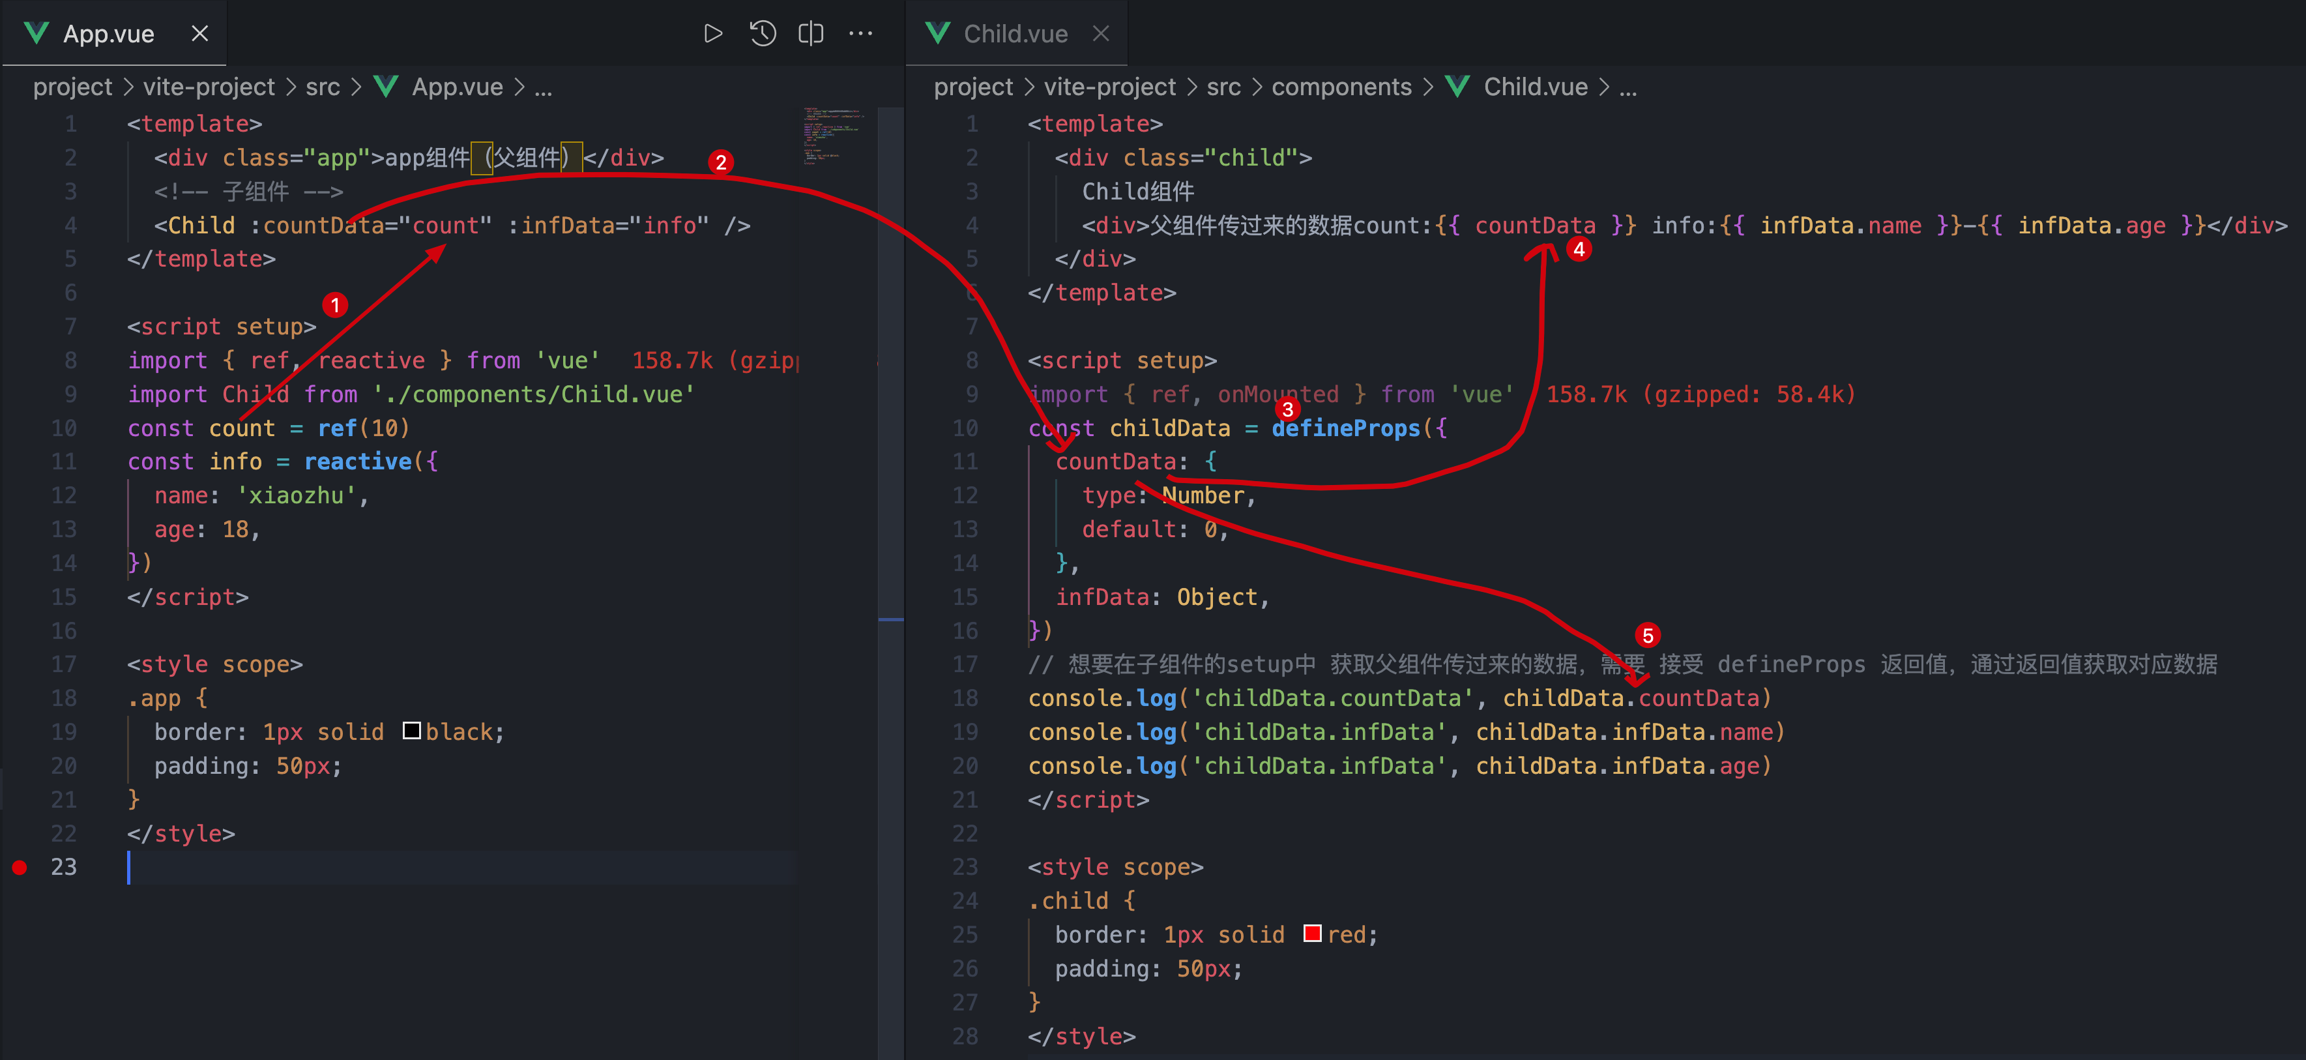This screenshot has height=1060, width=2306.
Task: Open the vite-project breadcrumb in left editor
Action: [209, 87]
